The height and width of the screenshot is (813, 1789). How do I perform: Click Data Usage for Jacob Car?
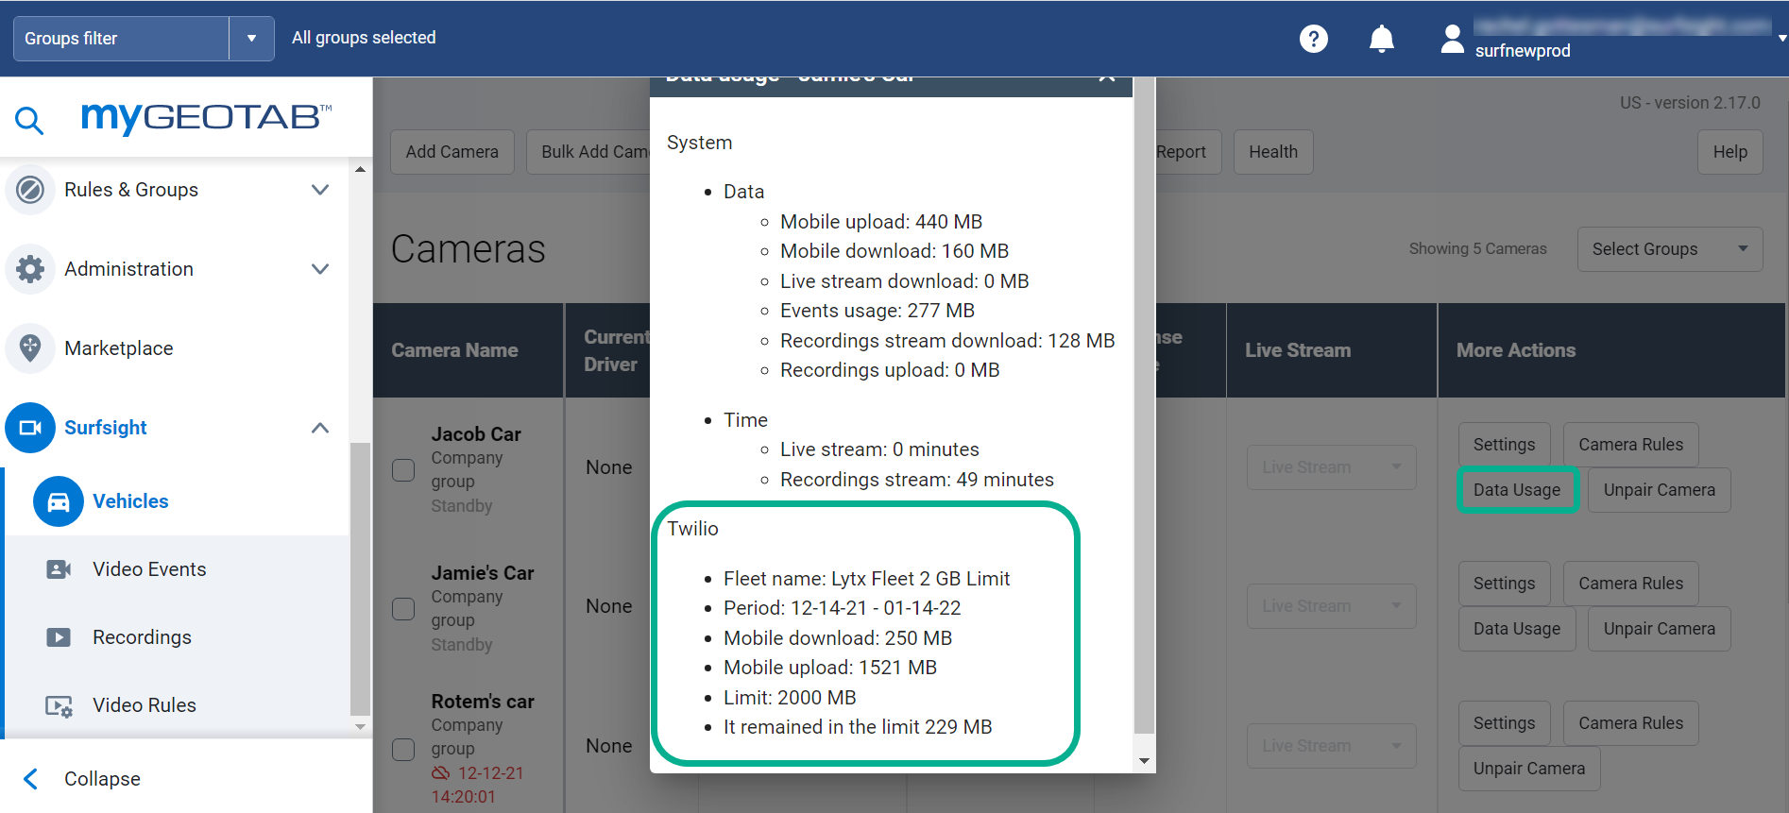pos(1517,490)
